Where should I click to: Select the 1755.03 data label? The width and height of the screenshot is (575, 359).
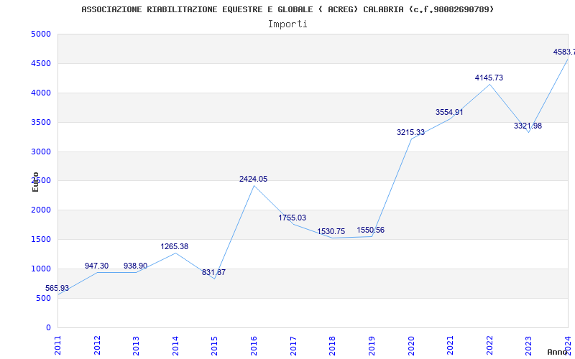click(x=292, y=218)
